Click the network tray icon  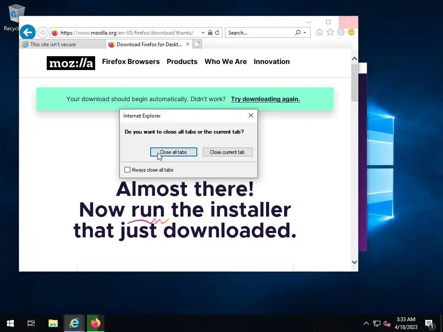[377, 323]
